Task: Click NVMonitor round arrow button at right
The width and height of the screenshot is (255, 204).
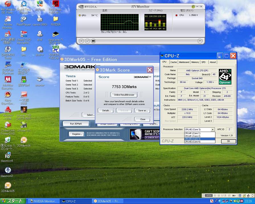Action: click(200, 41)
